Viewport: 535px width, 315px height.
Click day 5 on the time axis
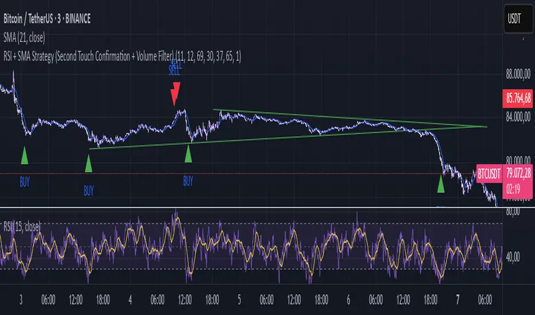click(x=239, y=300)
